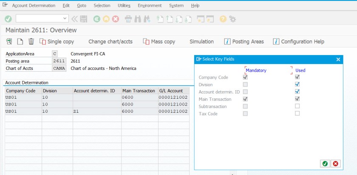Open the command field dropdown arrow
This screenshot has width=357, height=175.
point(65,19)
